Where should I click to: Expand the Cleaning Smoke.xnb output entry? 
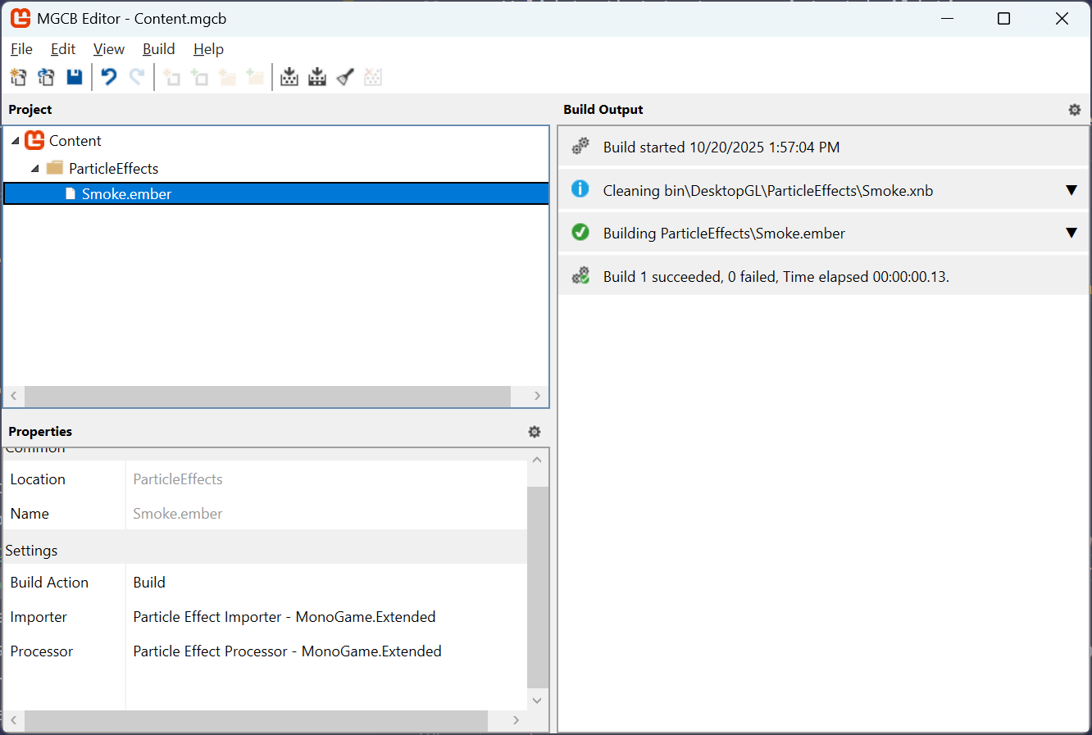tap(1071, 190)
